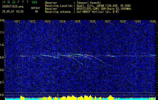Select the location text Ogaki, Gifu, JAPAN
158x100 pixels.
90,6
